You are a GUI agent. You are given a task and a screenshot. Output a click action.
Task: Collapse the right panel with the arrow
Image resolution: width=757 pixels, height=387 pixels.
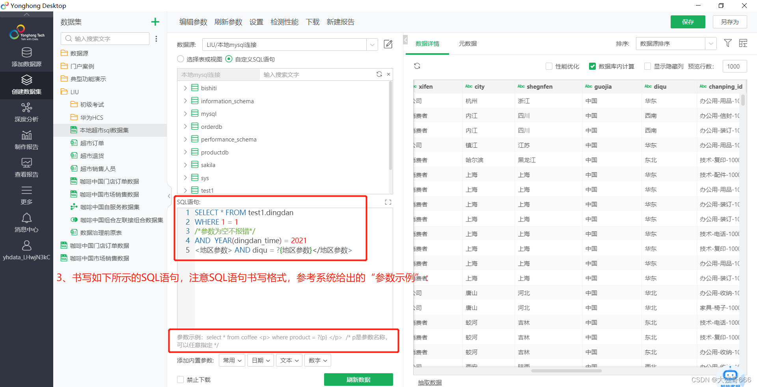(405, 39)
